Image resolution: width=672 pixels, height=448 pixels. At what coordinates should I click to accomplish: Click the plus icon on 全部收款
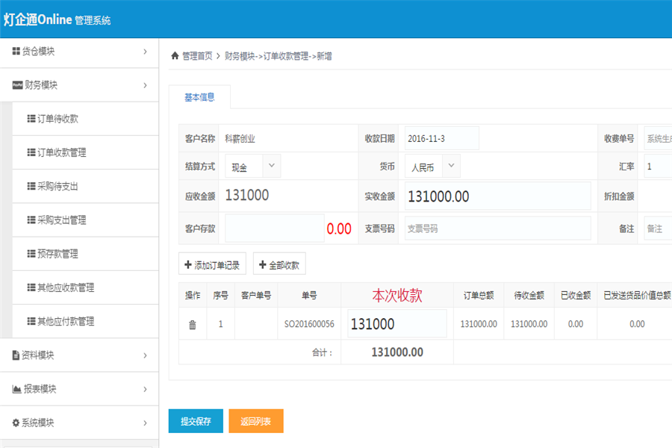click(263, 265)
